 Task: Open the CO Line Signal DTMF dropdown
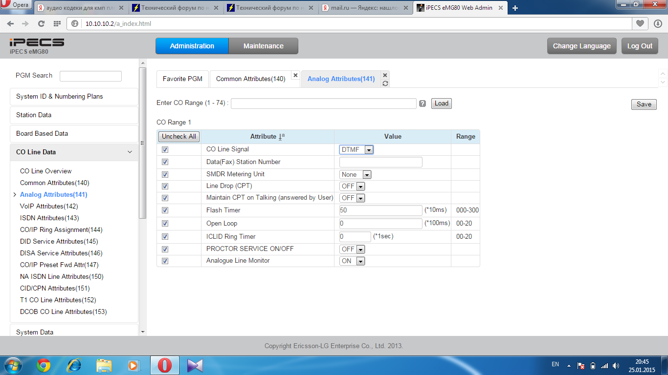tap(356, 150)
